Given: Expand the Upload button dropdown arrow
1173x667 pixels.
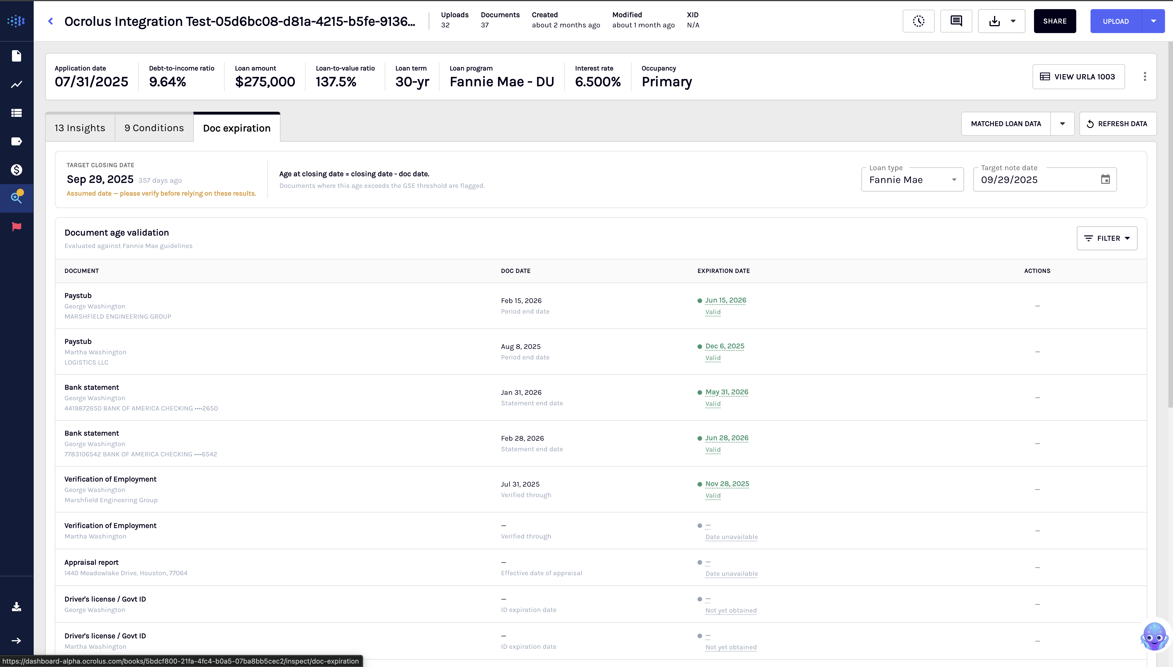Looking at the screenshot, I should tap(1153, 21).
